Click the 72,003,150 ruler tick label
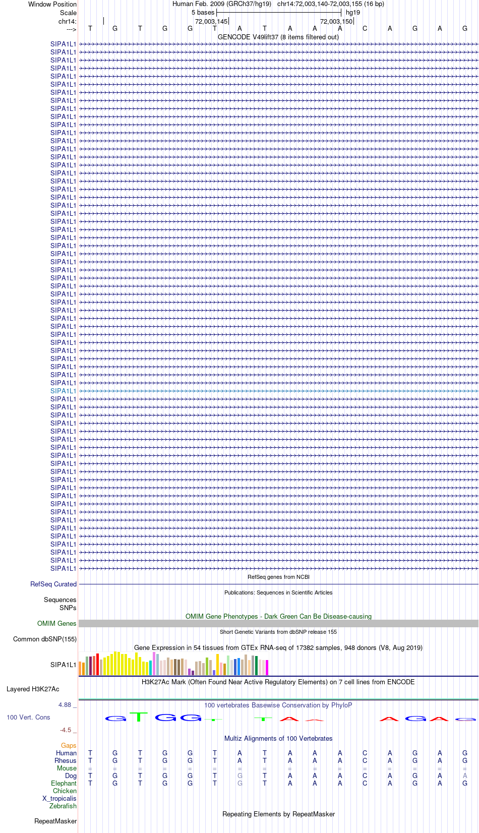Screen dimensions: 479x833 point(336,21)
